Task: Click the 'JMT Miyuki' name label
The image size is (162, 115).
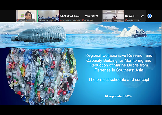Action: 24,20
